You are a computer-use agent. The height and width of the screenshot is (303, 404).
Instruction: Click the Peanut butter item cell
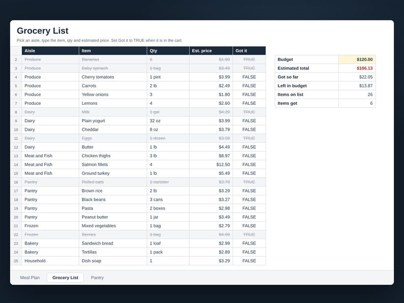tap(113, 217)
